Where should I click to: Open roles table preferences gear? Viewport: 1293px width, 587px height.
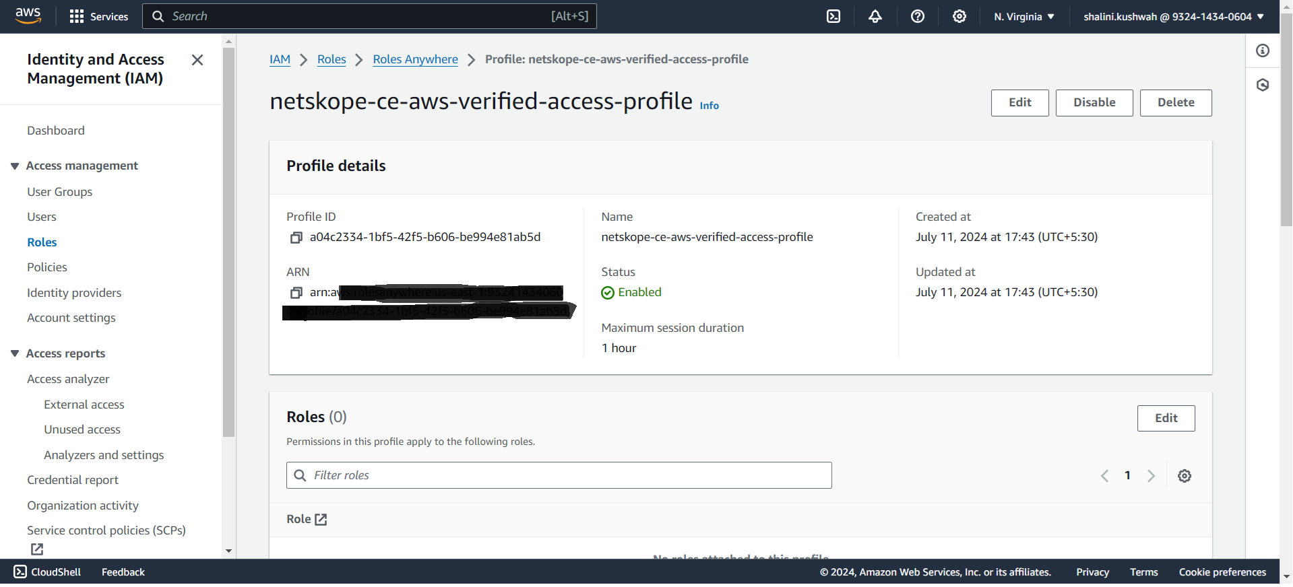coord(1185,476)
